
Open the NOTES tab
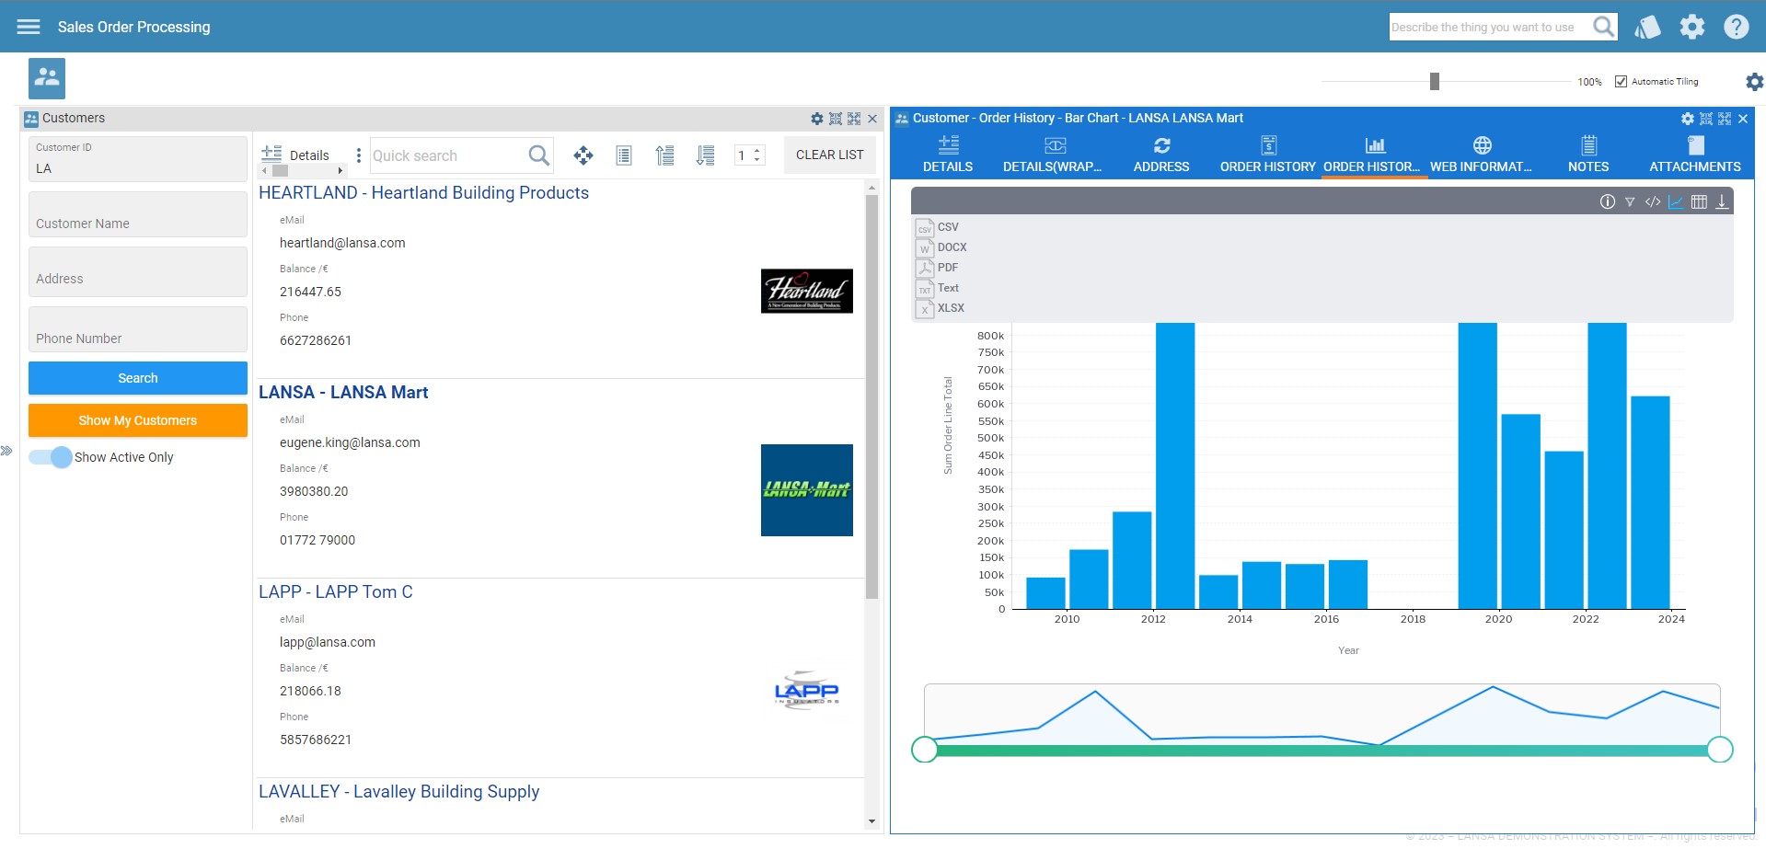(1587, 152)
